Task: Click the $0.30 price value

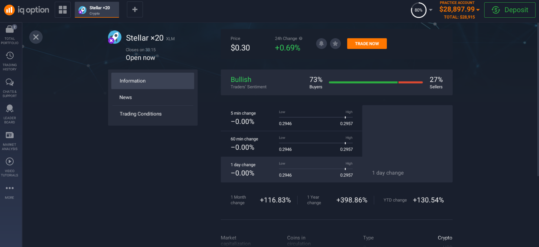Action: click(240, 48)
